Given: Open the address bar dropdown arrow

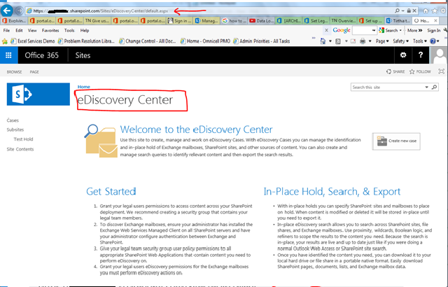Looking at the screenshot, I should point(403,11).
